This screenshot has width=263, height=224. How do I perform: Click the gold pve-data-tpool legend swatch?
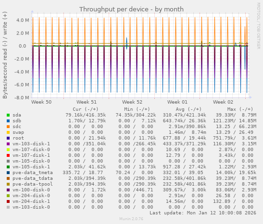8,184
